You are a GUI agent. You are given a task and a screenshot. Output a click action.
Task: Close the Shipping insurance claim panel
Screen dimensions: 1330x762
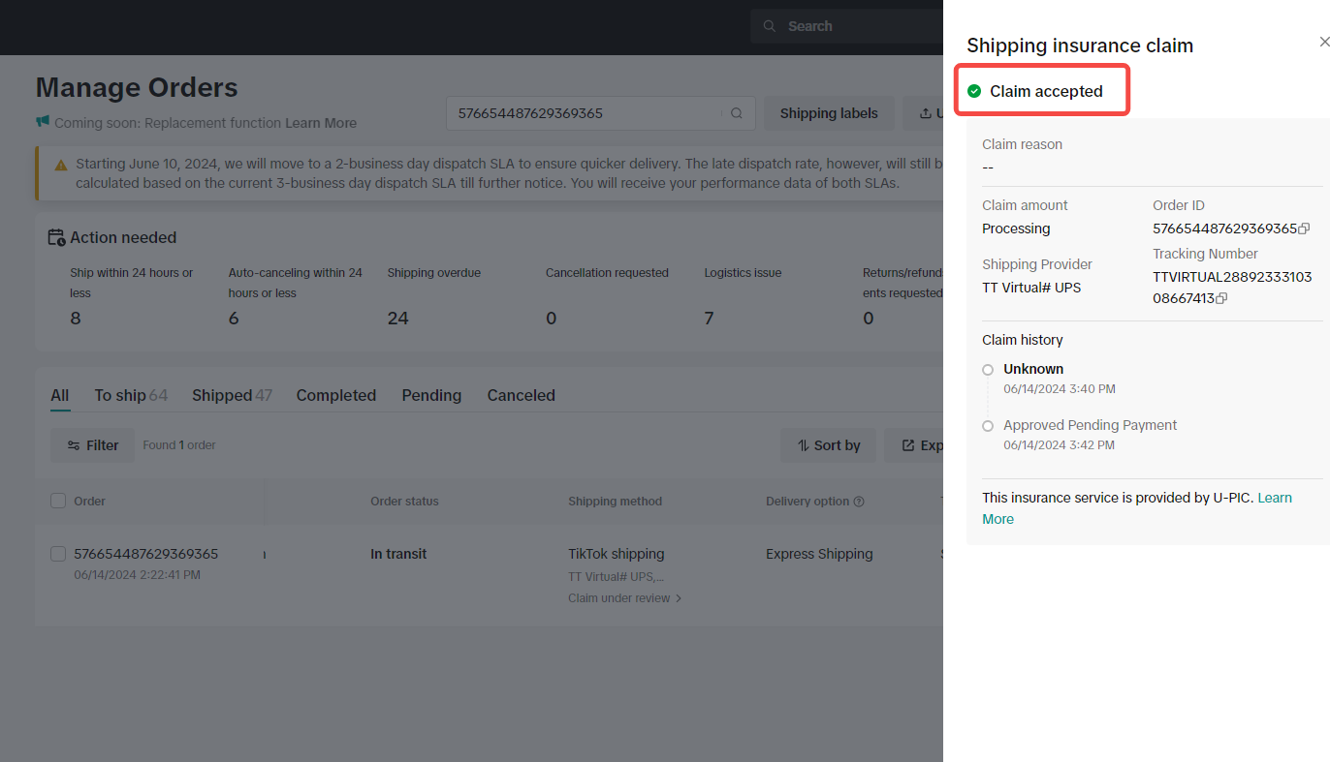point(1323,42)
